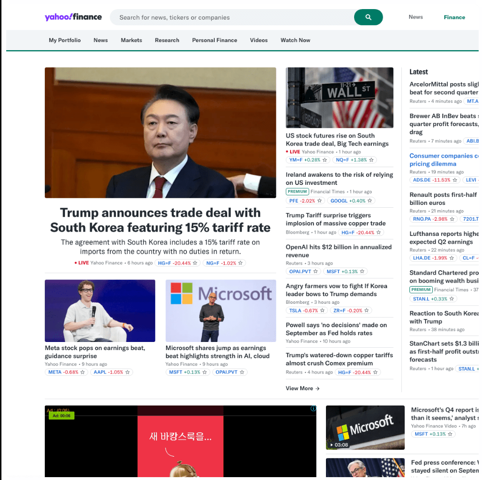
Task: Open the Videos menu
Action: coord(259,40)
